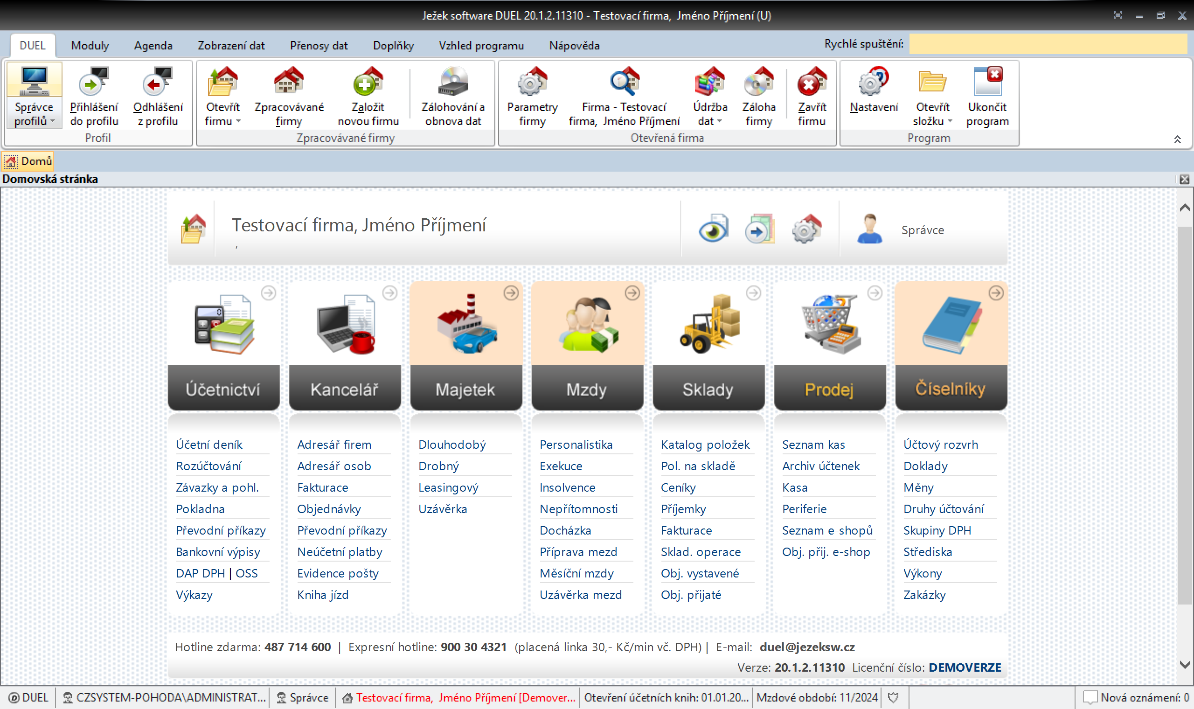Click the blue arrow document icon in header
1194x709 pixels.
(760, 229)
